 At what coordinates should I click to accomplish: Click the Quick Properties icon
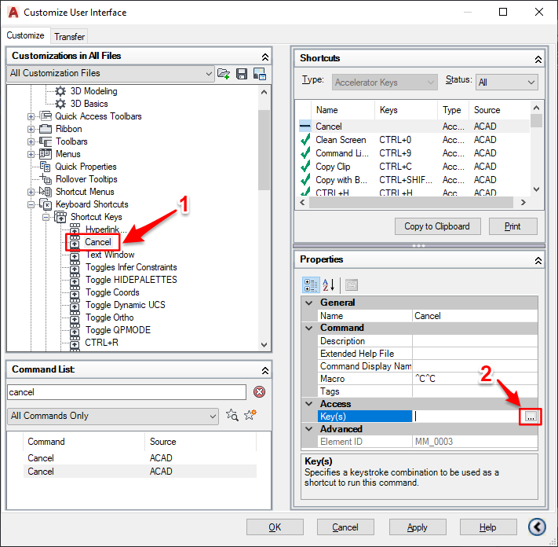click(46, 167)
